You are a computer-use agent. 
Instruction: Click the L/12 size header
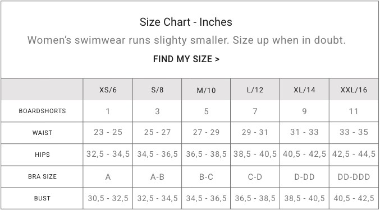coord(255,90)
